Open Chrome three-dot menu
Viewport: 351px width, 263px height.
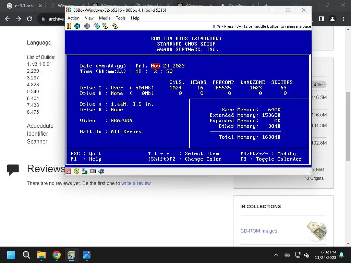pos(343,19)
